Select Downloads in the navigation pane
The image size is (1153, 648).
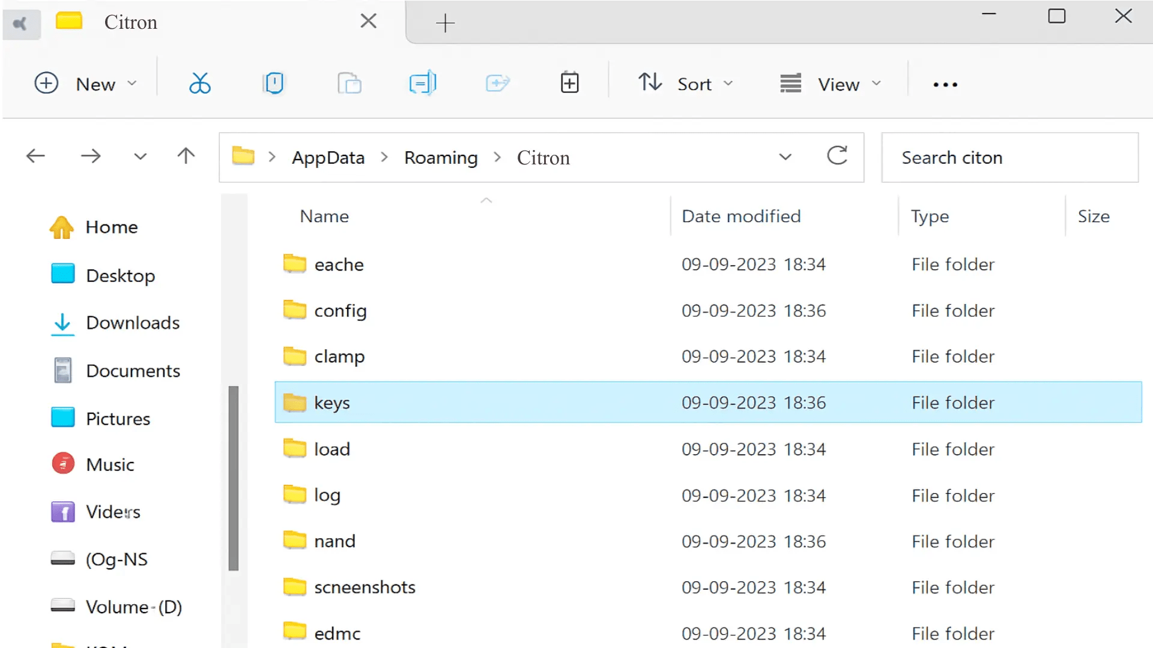click(132, 323)
